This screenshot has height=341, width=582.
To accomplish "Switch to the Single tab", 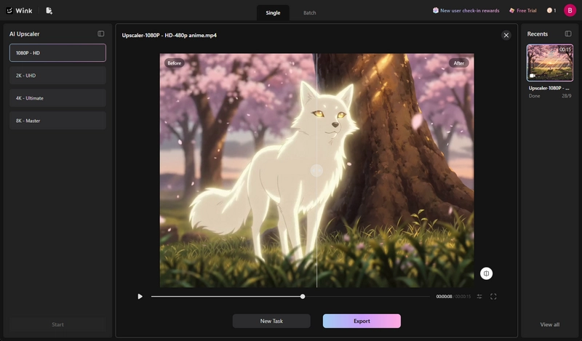I will pyautogui.click(x=273, y=12).
